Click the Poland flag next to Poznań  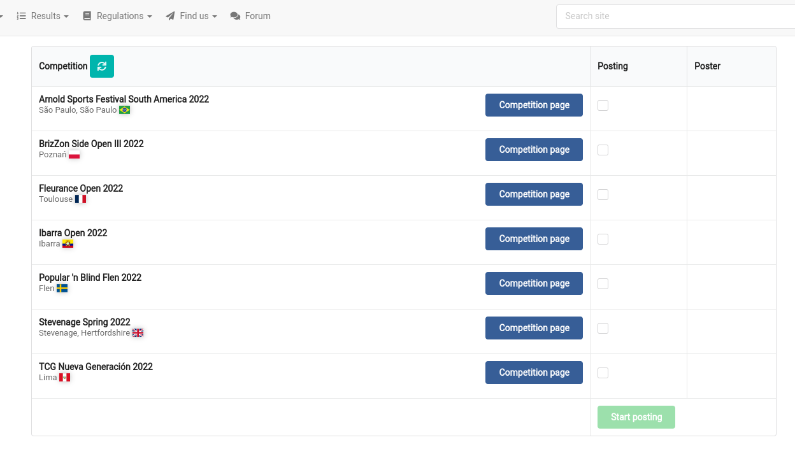75,155
